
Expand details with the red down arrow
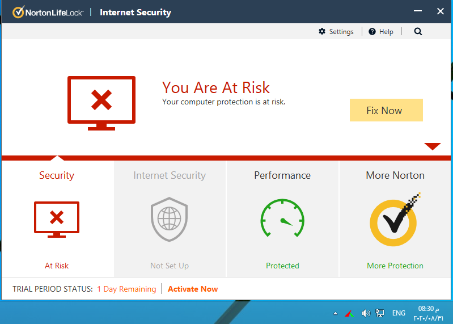coord(433,146)
